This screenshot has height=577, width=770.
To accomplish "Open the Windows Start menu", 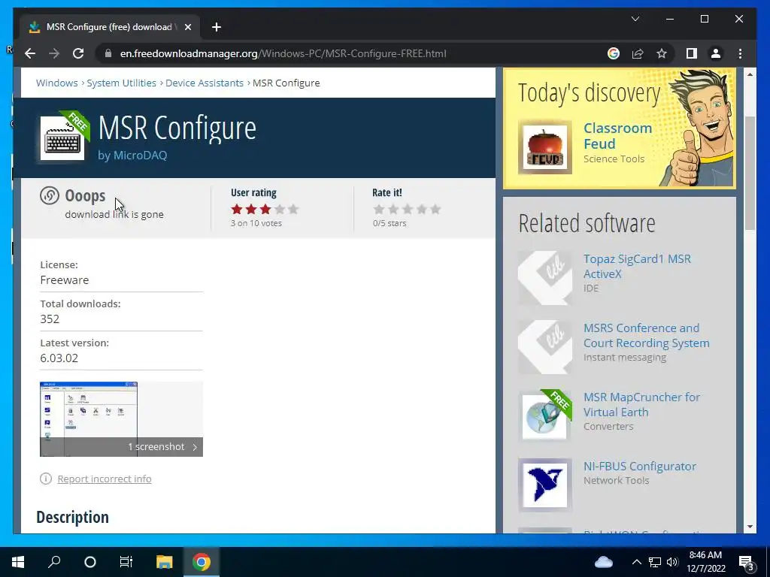I will pyautogui.click(x=18, y=562).
